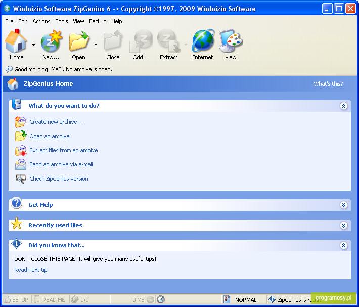Click the Open an archive link

[x=50, y=136]
